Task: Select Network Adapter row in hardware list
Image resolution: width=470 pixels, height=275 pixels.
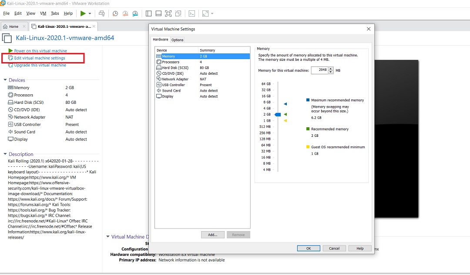Action: [203, 80]
